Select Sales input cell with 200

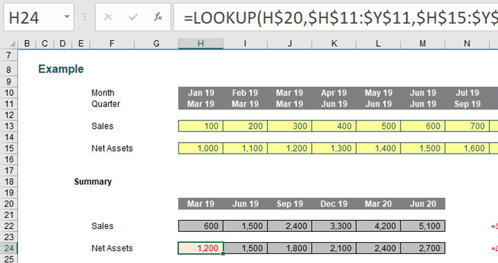click(245, 126)
